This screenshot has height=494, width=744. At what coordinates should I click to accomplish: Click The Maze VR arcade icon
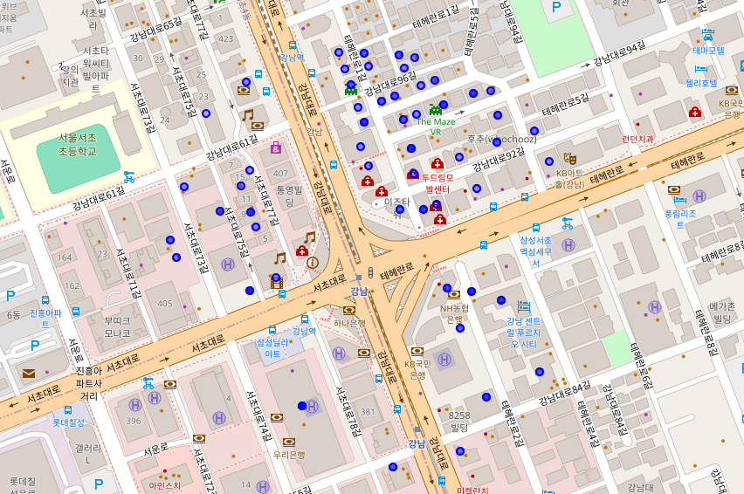(x=435, y=109)
